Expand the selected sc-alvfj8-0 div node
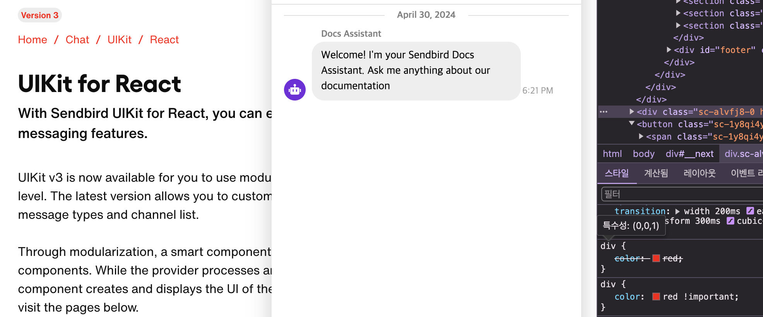763x317 pixels. click(632, 112)
